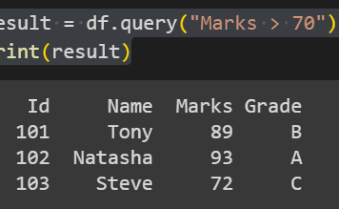Click the df.query code line
The height and width of the screenshot is (209, 339).
[x=168, y=24]
